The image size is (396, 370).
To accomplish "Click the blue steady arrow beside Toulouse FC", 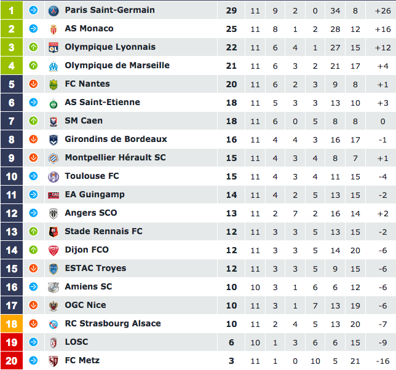I will click(x=33, y=176).
